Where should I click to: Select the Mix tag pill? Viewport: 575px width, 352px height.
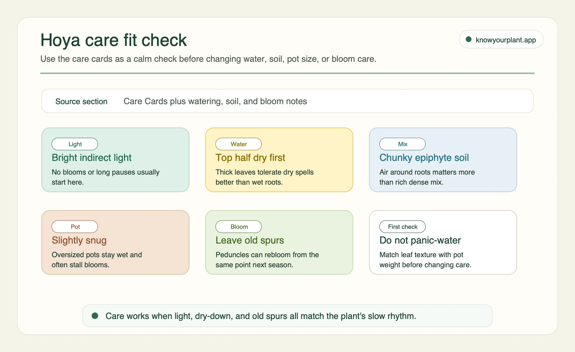(402, 144)
